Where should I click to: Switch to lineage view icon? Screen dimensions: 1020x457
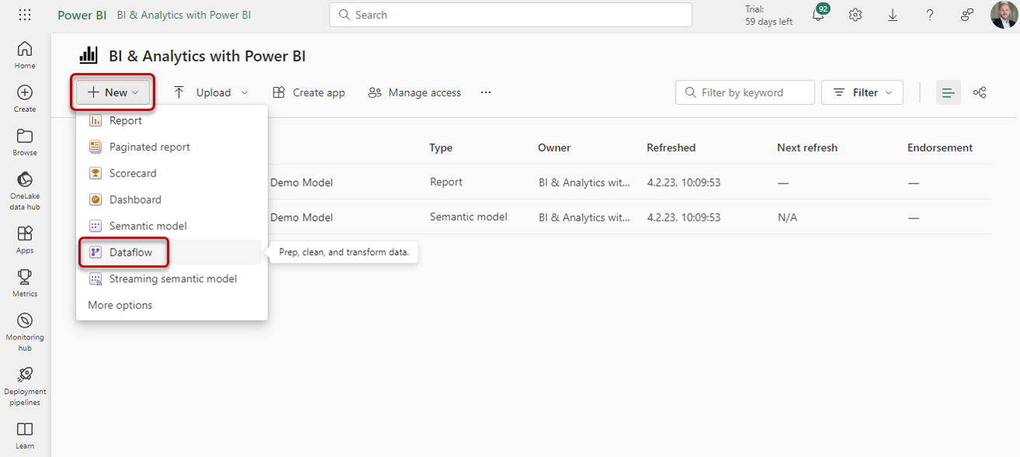click(980, 92)
